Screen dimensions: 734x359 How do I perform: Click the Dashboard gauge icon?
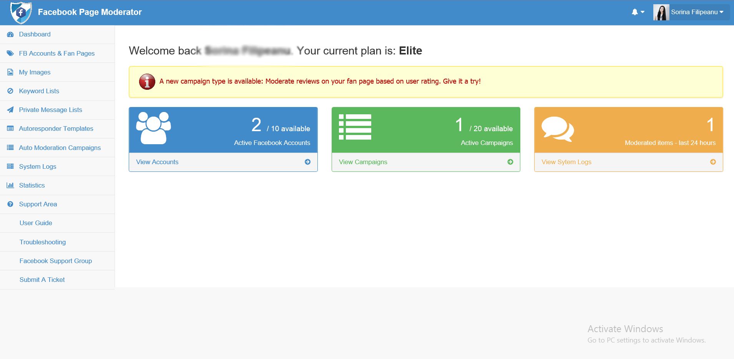click(10, 35)
